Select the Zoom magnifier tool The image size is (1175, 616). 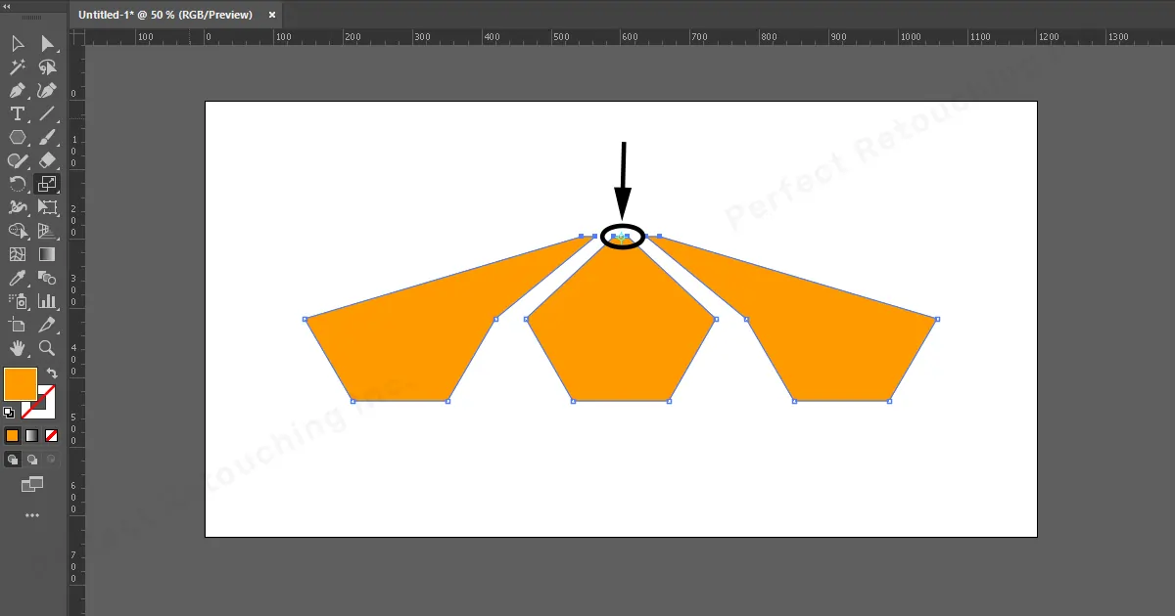47,348
